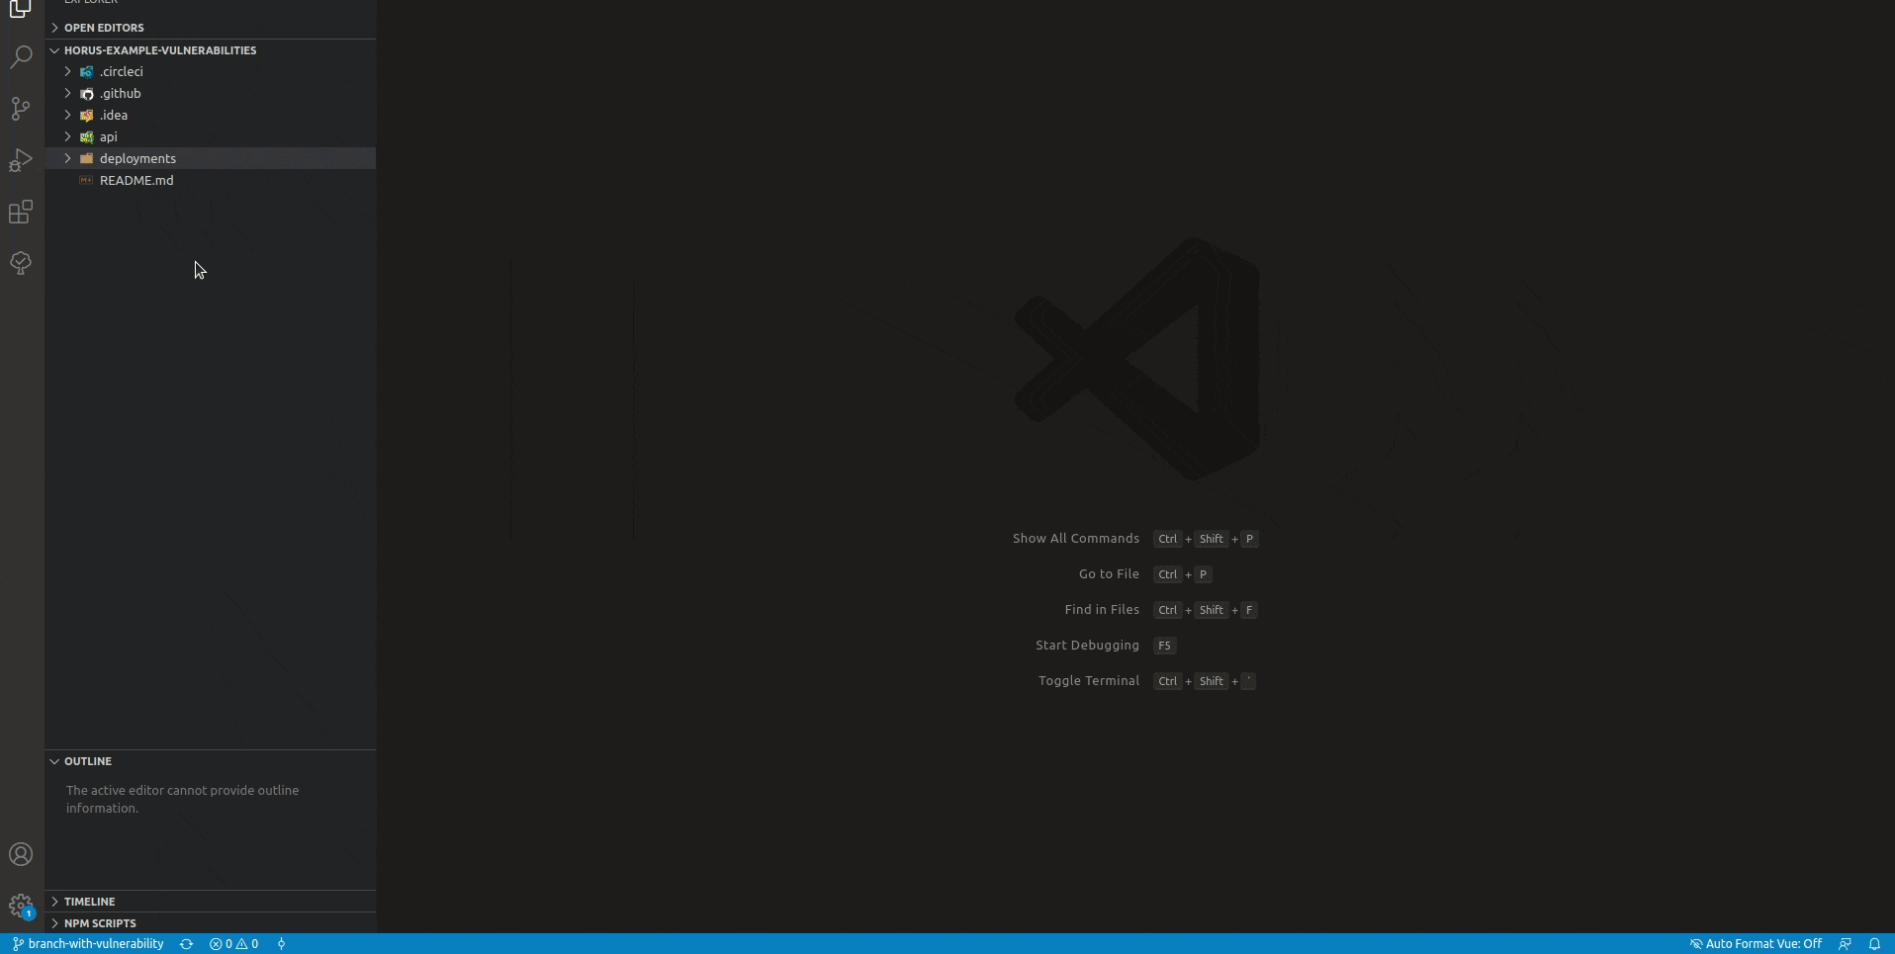The image size is (1895, 954).
Task: Open the Timeline section
Action: click(x=89, y=901)
